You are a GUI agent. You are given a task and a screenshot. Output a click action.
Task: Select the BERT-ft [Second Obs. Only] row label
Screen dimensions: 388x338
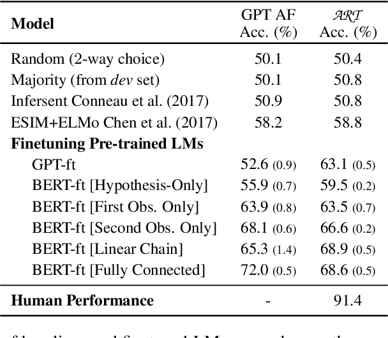(124, 228)
